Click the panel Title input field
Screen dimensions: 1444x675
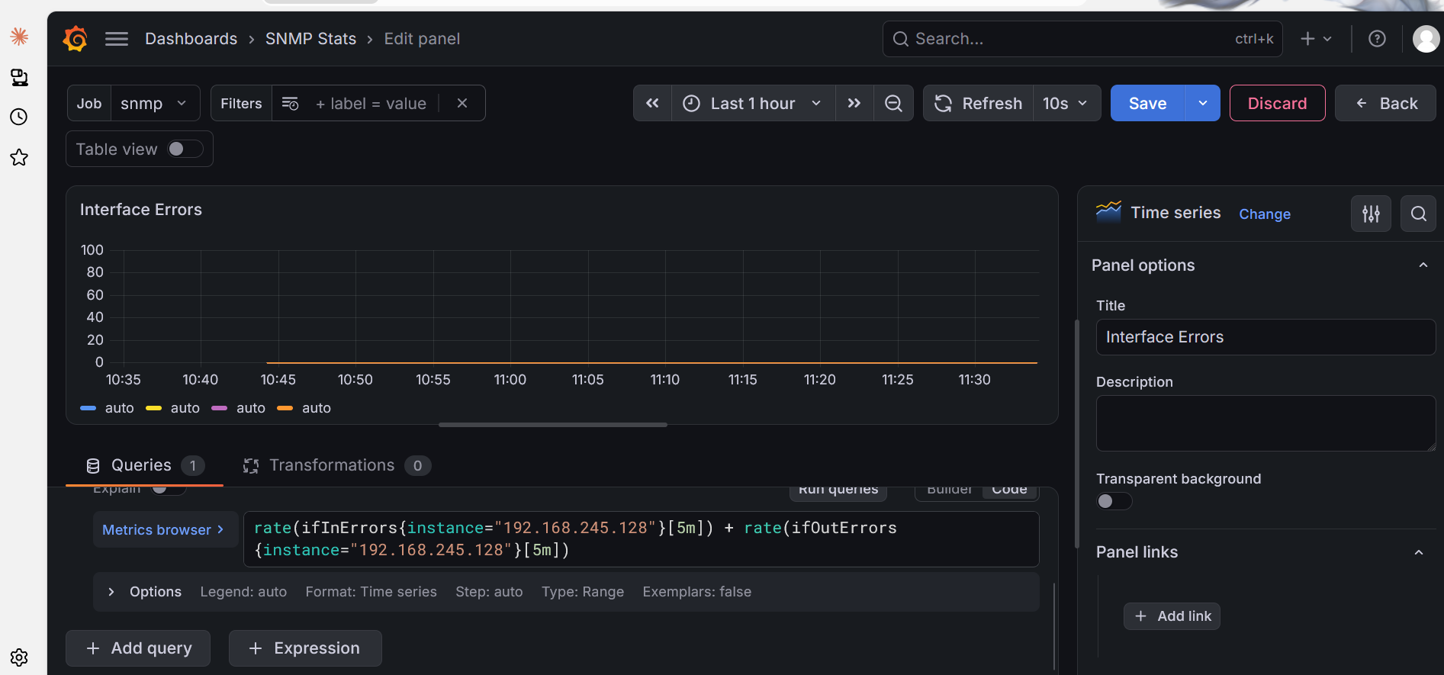[x=1266, y=337]
